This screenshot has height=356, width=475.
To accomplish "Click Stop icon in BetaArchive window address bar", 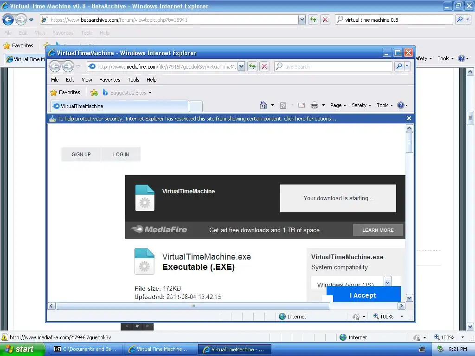I will pyautogui.click(x=325, y=19).
